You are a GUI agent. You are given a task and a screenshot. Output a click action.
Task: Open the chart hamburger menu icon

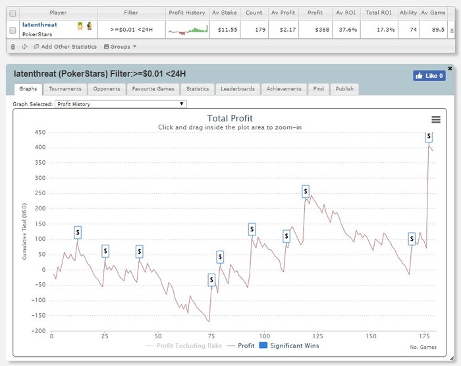(x=436, y=119)
